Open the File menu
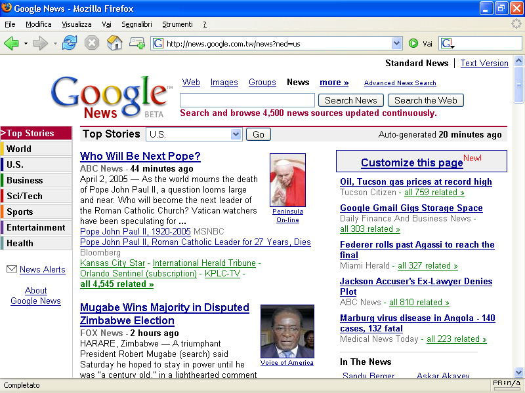 click(10, 24)
